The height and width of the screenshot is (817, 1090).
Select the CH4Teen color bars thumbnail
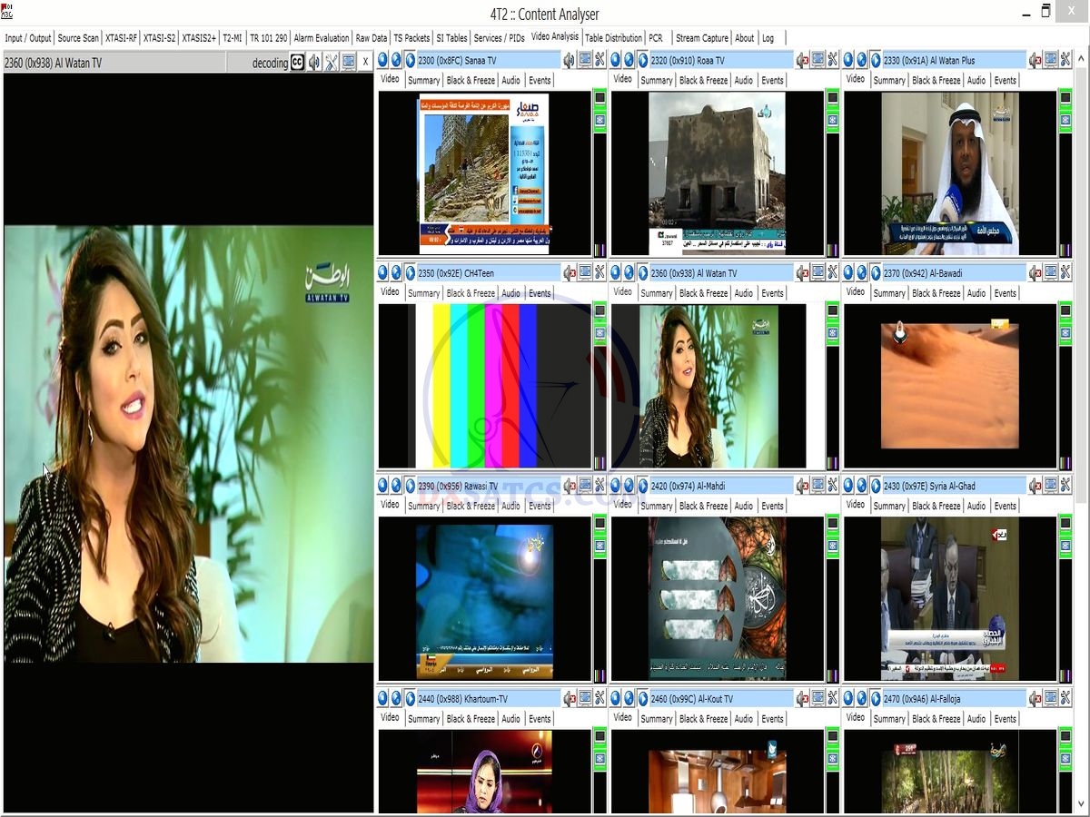coord(485,386)
